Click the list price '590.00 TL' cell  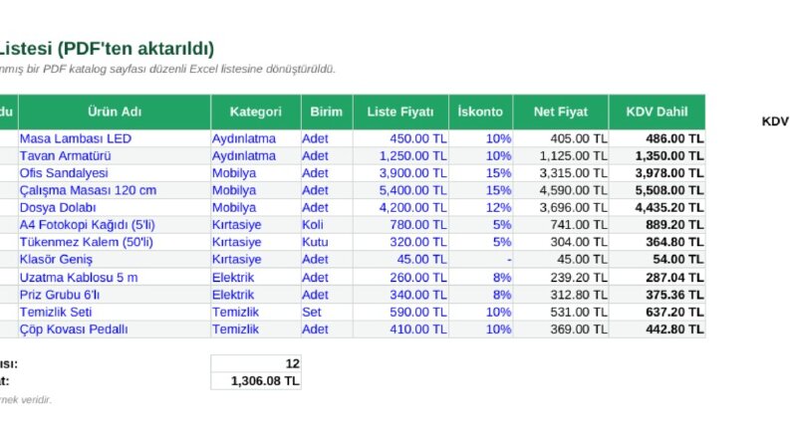coord(400,312)
